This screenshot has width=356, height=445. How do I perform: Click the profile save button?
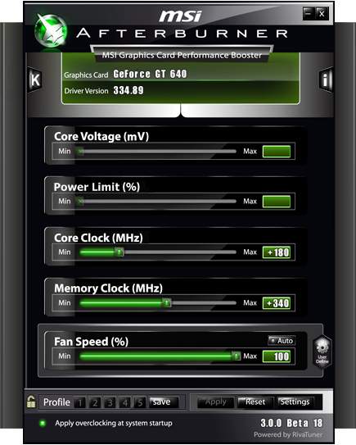tap(164, 402)
